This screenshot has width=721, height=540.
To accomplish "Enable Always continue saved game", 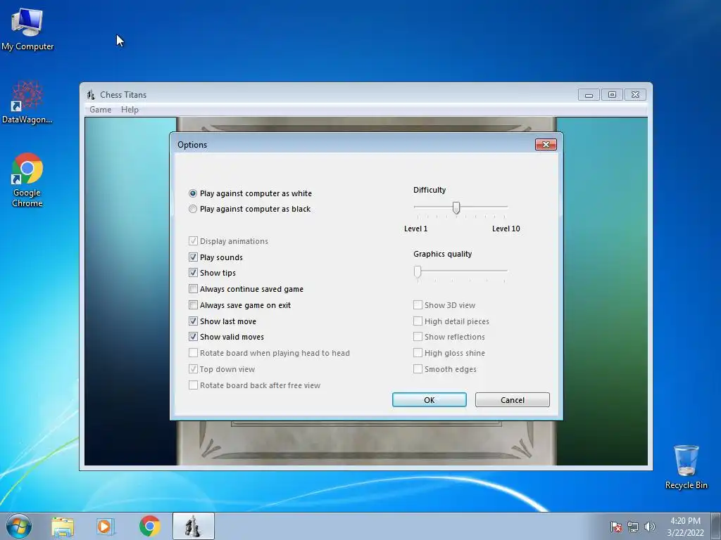I will (193, 289).
